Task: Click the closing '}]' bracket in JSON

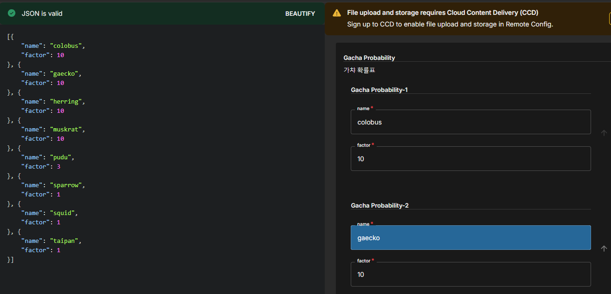Action: [11, 259]
